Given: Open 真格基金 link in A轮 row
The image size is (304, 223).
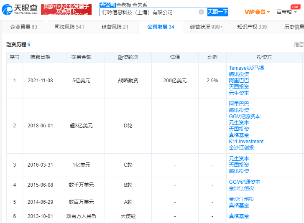Looking at the screenshot, I should [239, 205].
